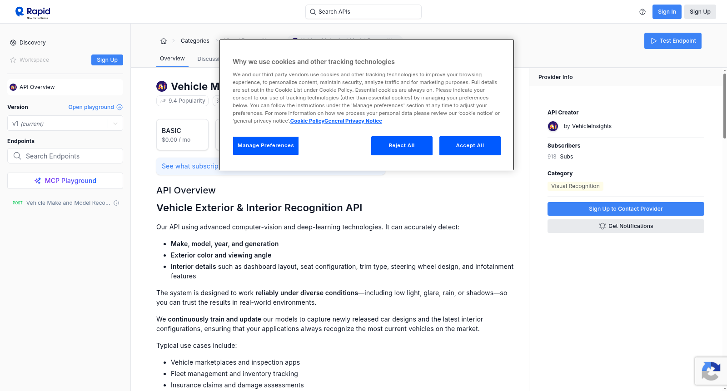Switch to the Overview tab
The height and width of the screenshot is (391, 727).
172,59
